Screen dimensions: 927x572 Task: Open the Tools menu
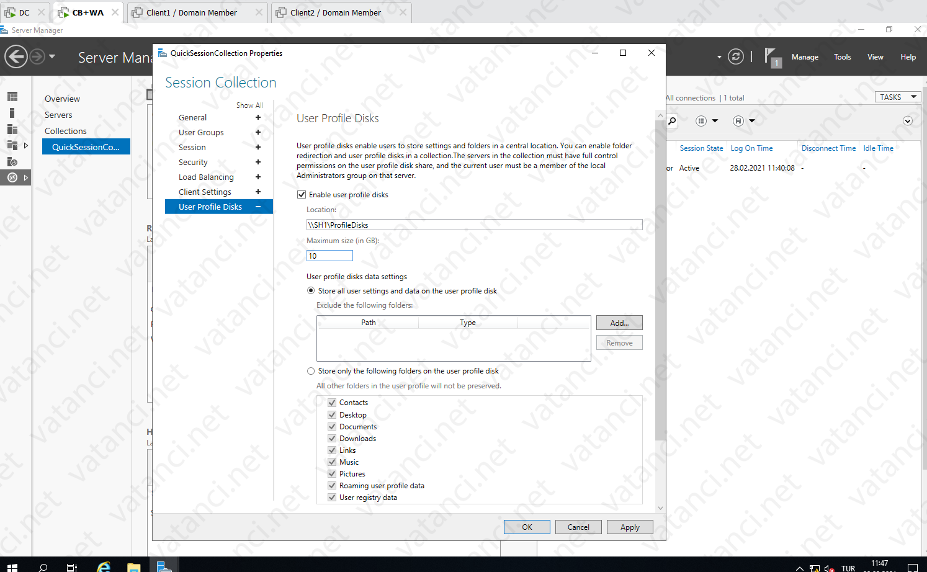click(x=842, y=56)
